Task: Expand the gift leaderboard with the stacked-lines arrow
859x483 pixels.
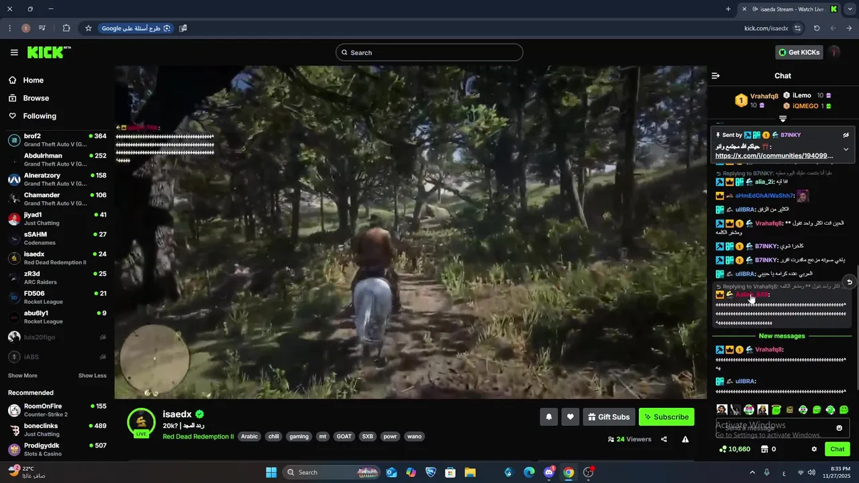Action: tap(782, 119)
